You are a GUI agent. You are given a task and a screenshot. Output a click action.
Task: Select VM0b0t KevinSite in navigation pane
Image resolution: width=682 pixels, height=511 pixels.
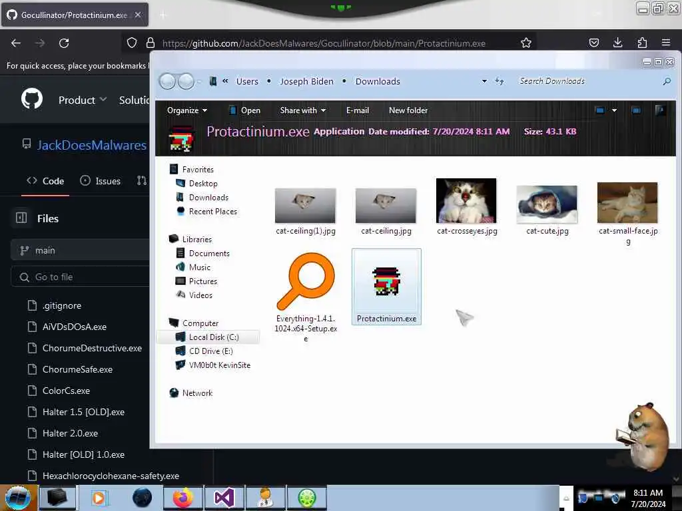[220, 365]
